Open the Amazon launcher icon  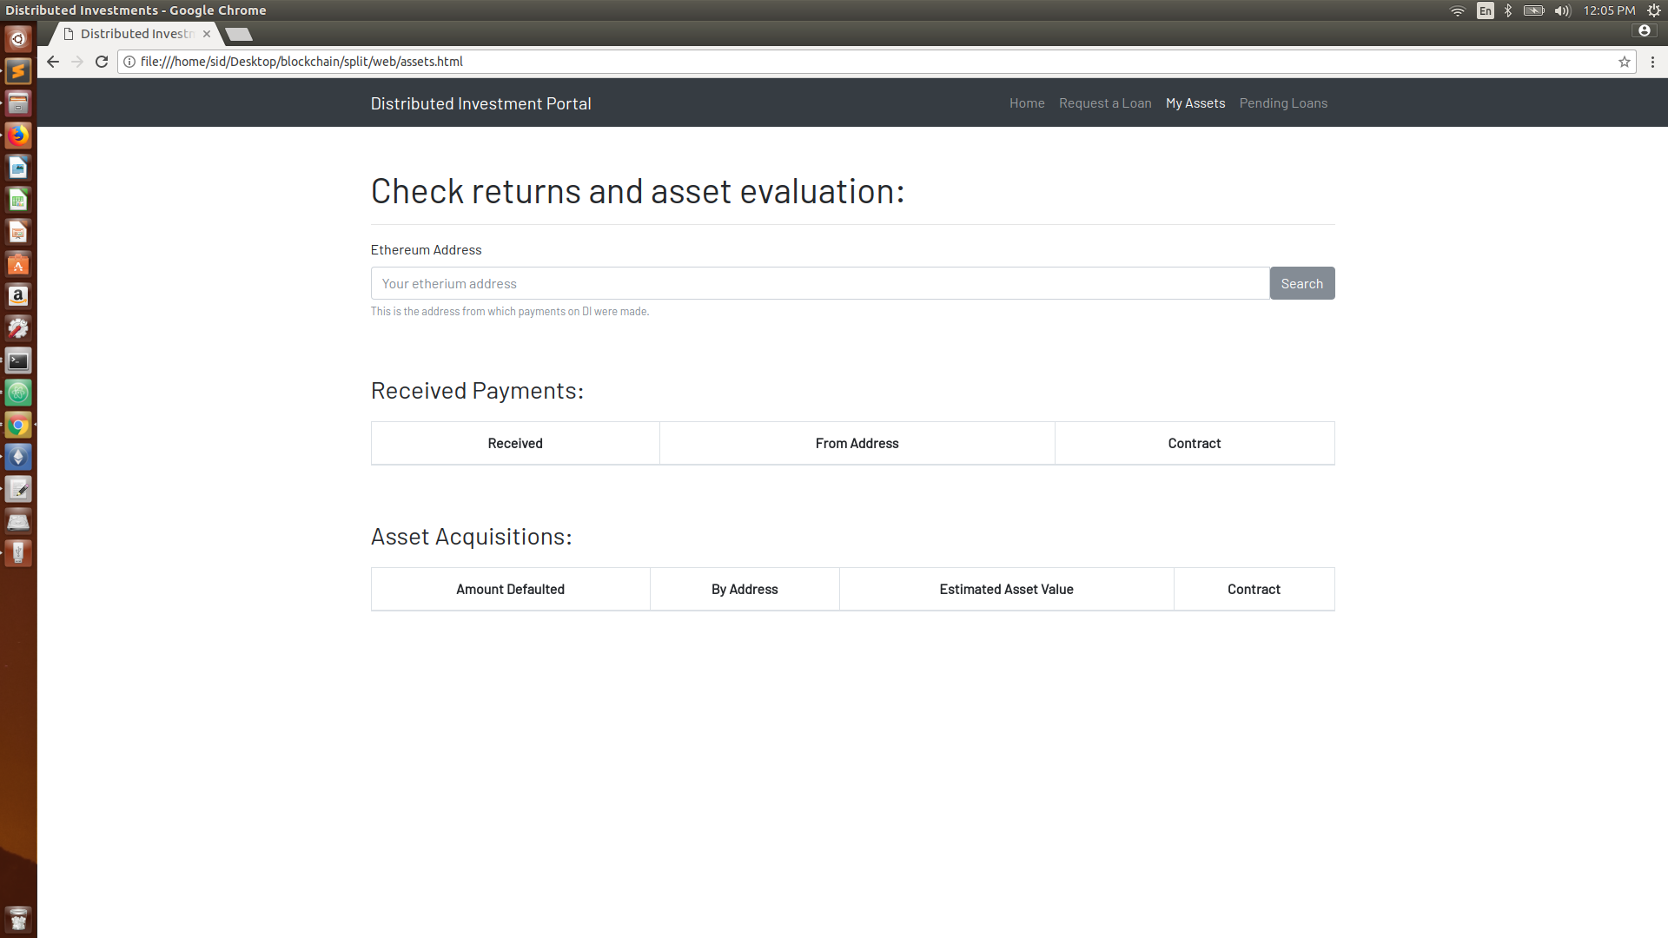click(18, 296)
